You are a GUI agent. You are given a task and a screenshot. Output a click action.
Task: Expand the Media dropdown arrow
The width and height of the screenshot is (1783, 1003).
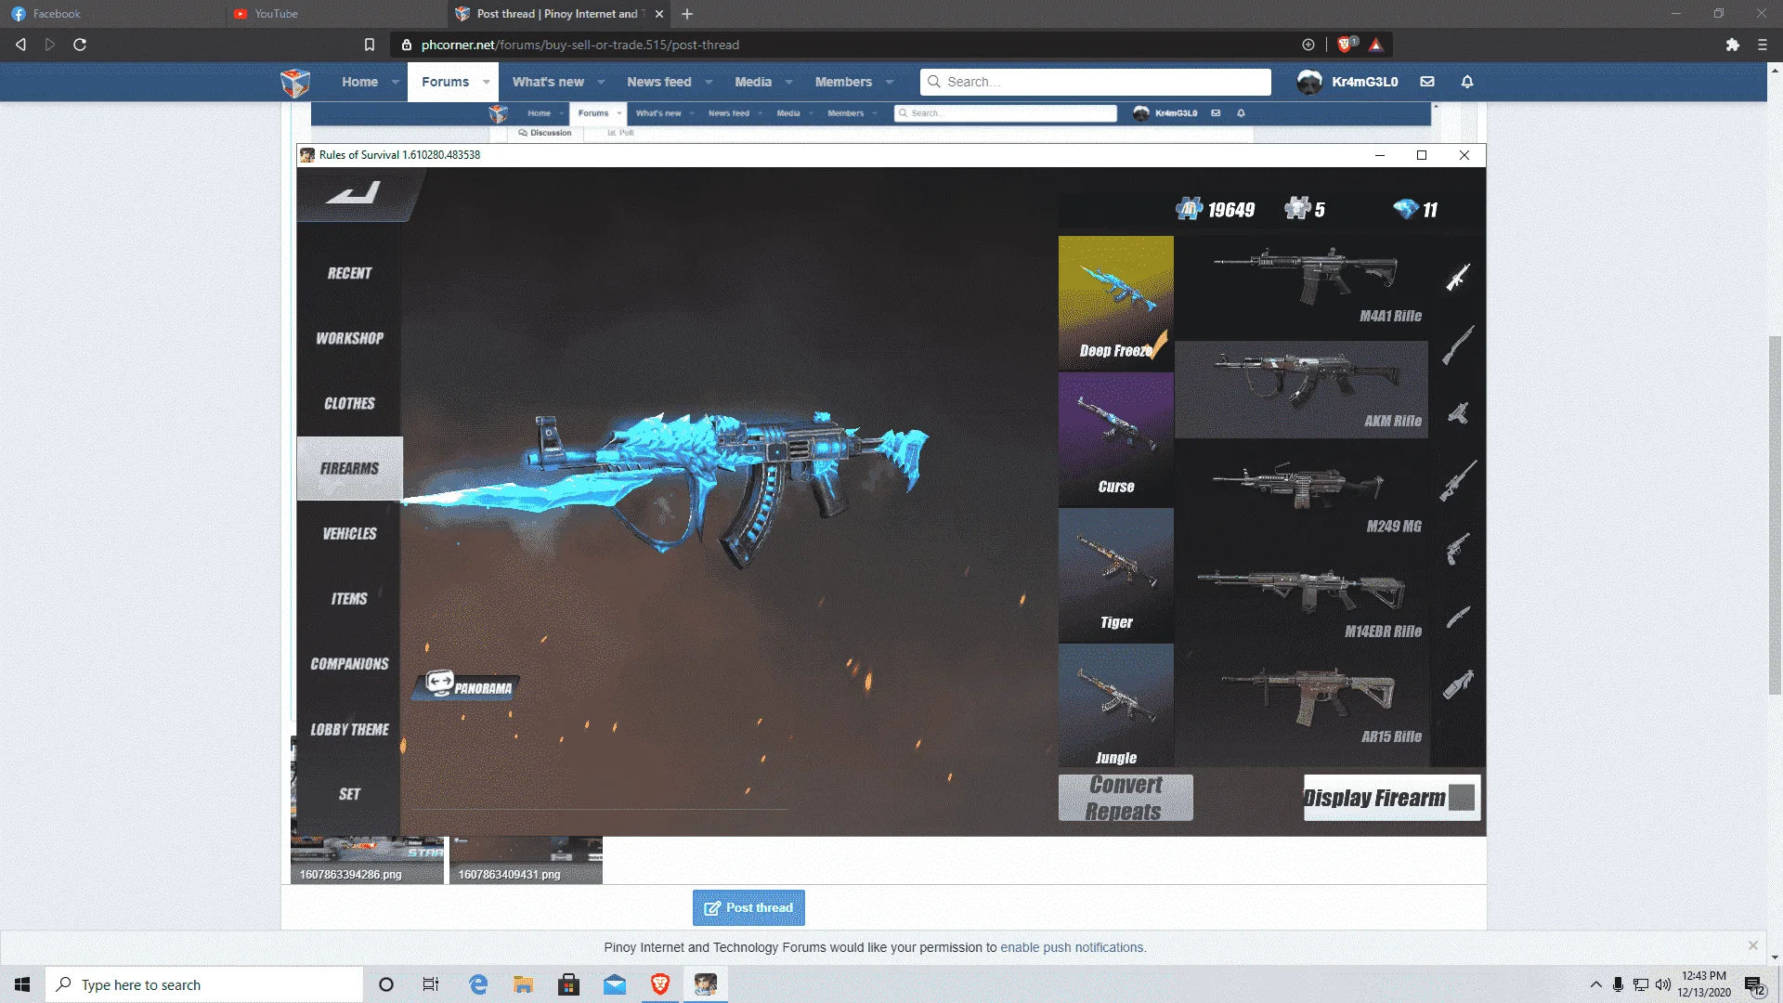tap(788, 83)
